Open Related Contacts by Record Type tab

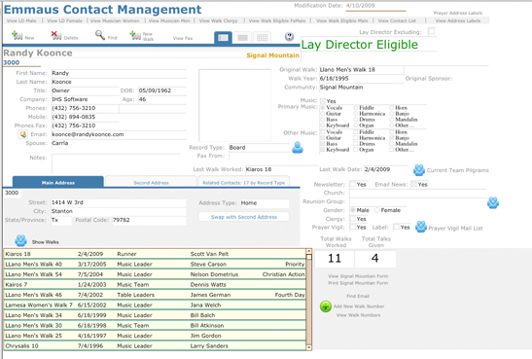pyautogui.click(x=243, y=182)
